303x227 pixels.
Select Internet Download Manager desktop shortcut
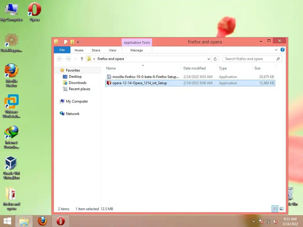tap(12, 137)
